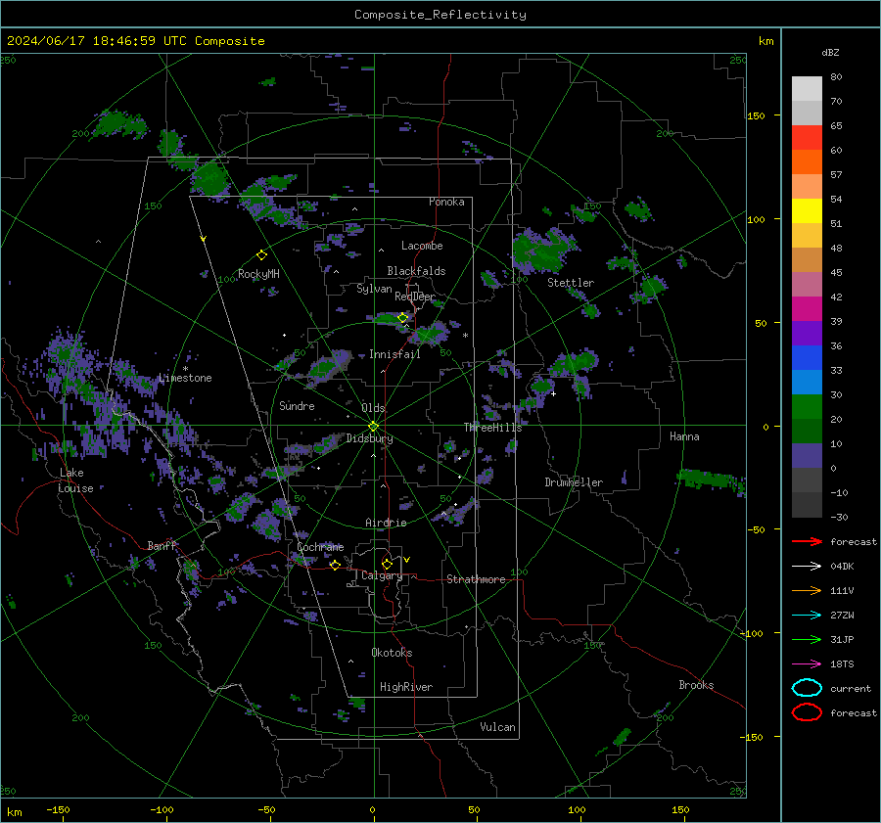Click the red 60-65 dBZ color swatch
Viewport: 881px width, 823px height.
[807, 138]
